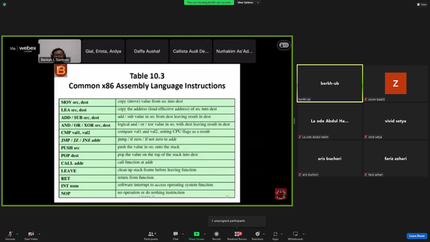Open the Participants panel
430x242 pixels.
point(150,235)
